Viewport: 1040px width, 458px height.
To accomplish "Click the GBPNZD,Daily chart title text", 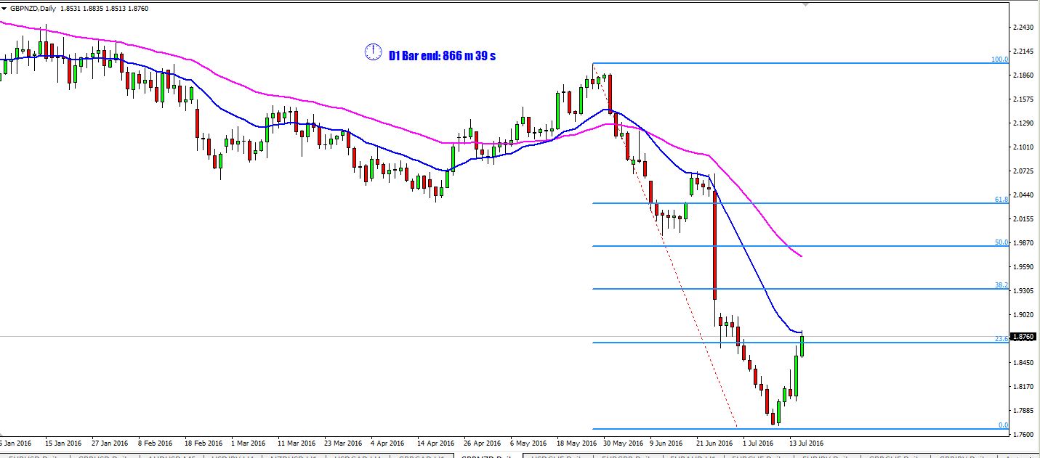I will [33, 8].
